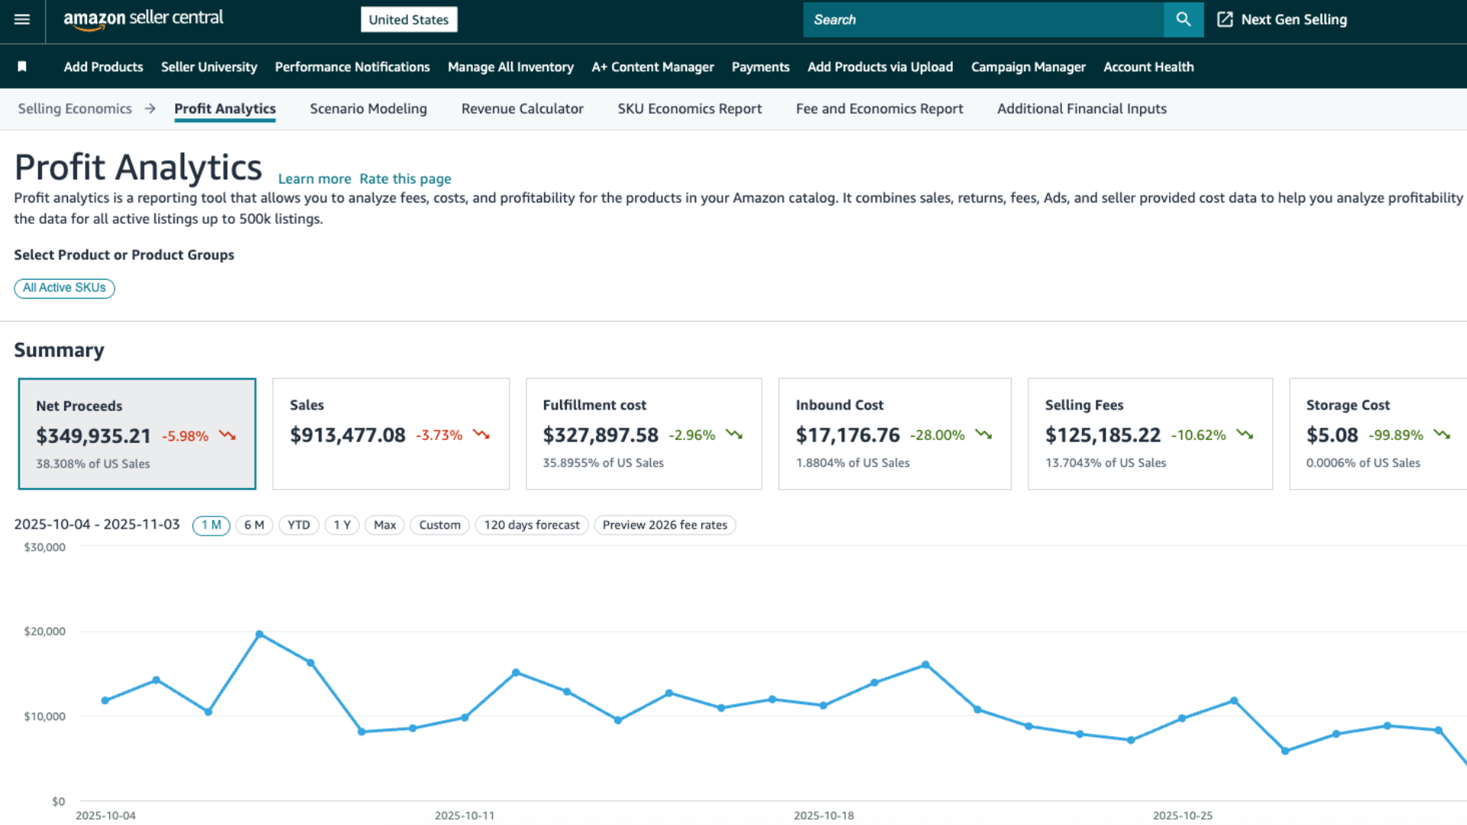Click inside the Search input field
The height and width of the screenshot is (825, 1467).
(982, 20)
